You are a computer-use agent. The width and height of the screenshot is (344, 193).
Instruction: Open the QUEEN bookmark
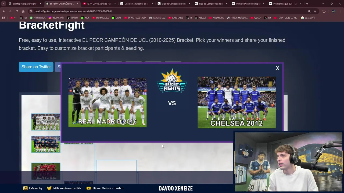pos(256,18)
